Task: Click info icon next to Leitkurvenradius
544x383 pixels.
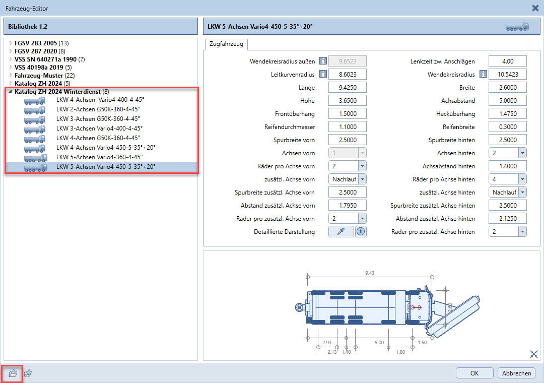Action: click(322, 75)
